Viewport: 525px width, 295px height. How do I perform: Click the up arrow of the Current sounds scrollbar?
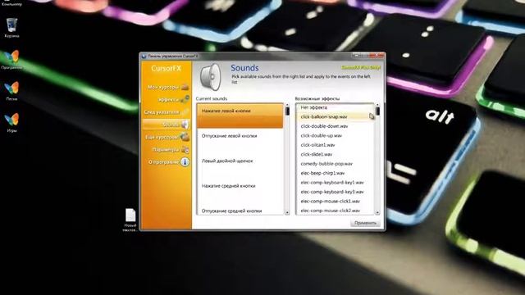(287, 105)
